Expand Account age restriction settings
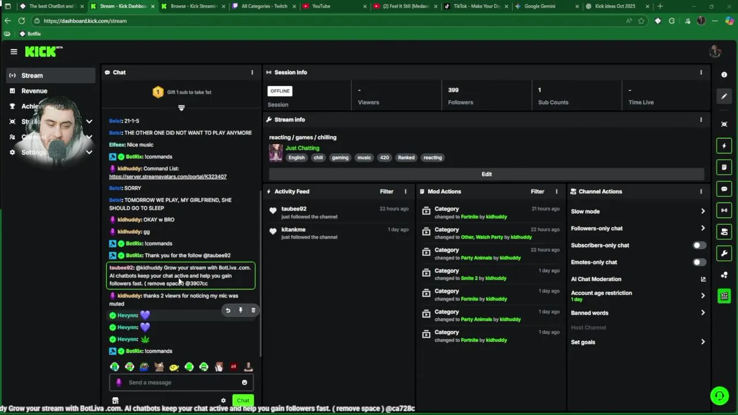738x415 pixels. click(703, 296)
